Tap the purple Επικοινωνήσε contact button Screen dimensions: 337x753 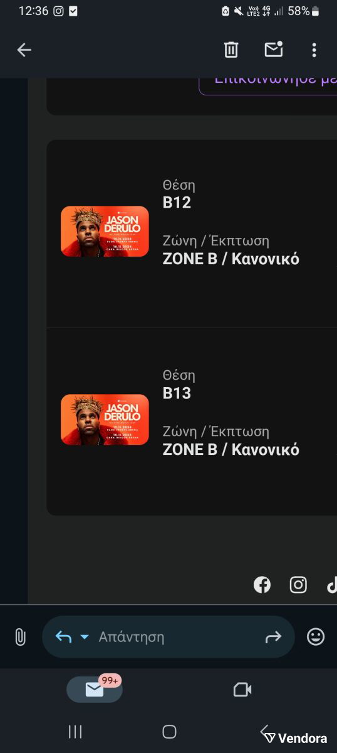click(x=268, y=84)
